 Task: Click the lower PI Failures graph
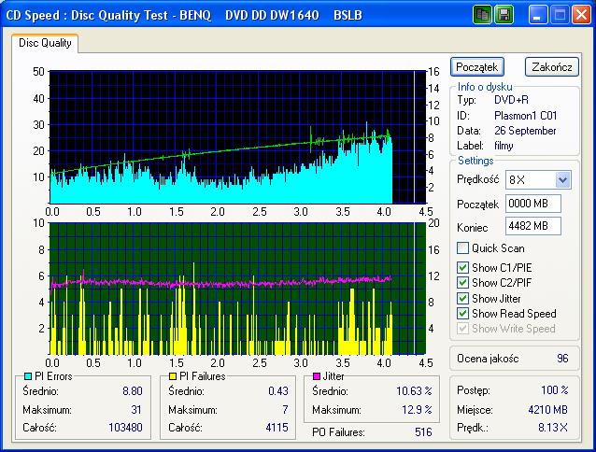(237, 289)
